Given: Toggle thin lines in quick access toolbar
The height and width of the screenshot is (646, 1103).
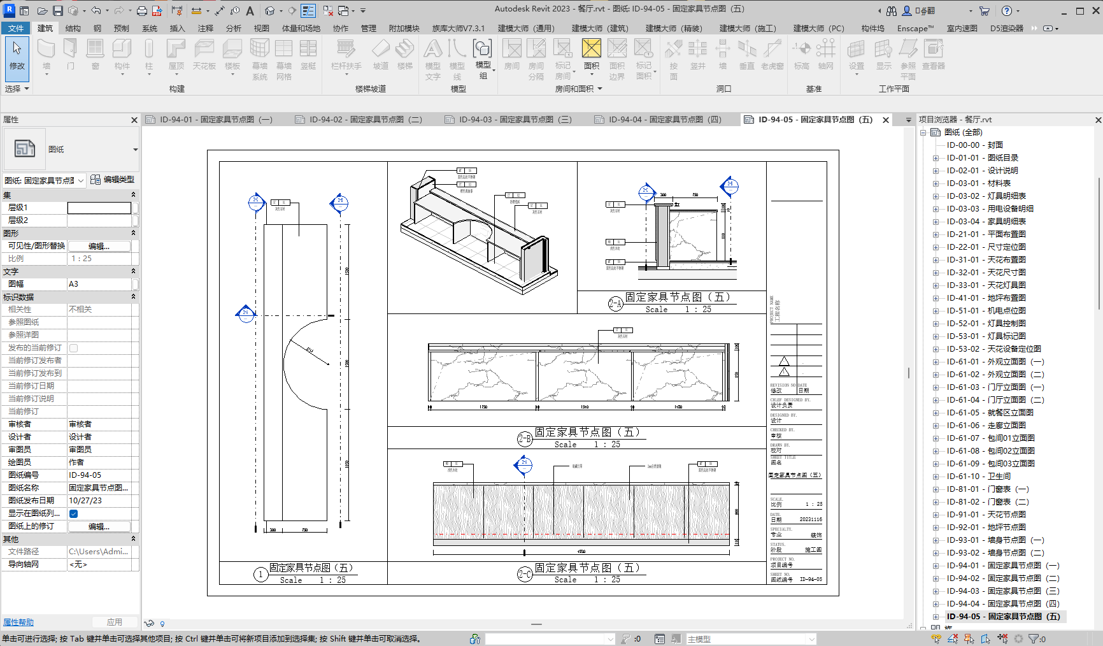Looking at the screenshot, I should tap(308, 11).
